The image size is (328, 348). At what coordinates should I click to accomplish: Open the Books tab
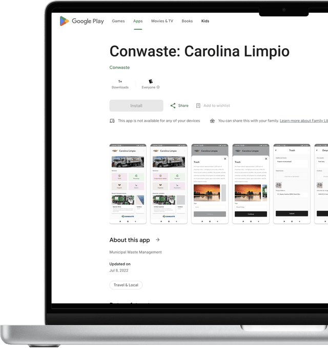187,21
